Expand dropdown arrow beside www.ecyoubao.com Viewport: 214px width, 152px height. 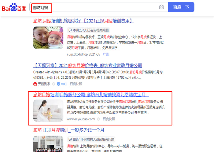(x=98, y=119)
